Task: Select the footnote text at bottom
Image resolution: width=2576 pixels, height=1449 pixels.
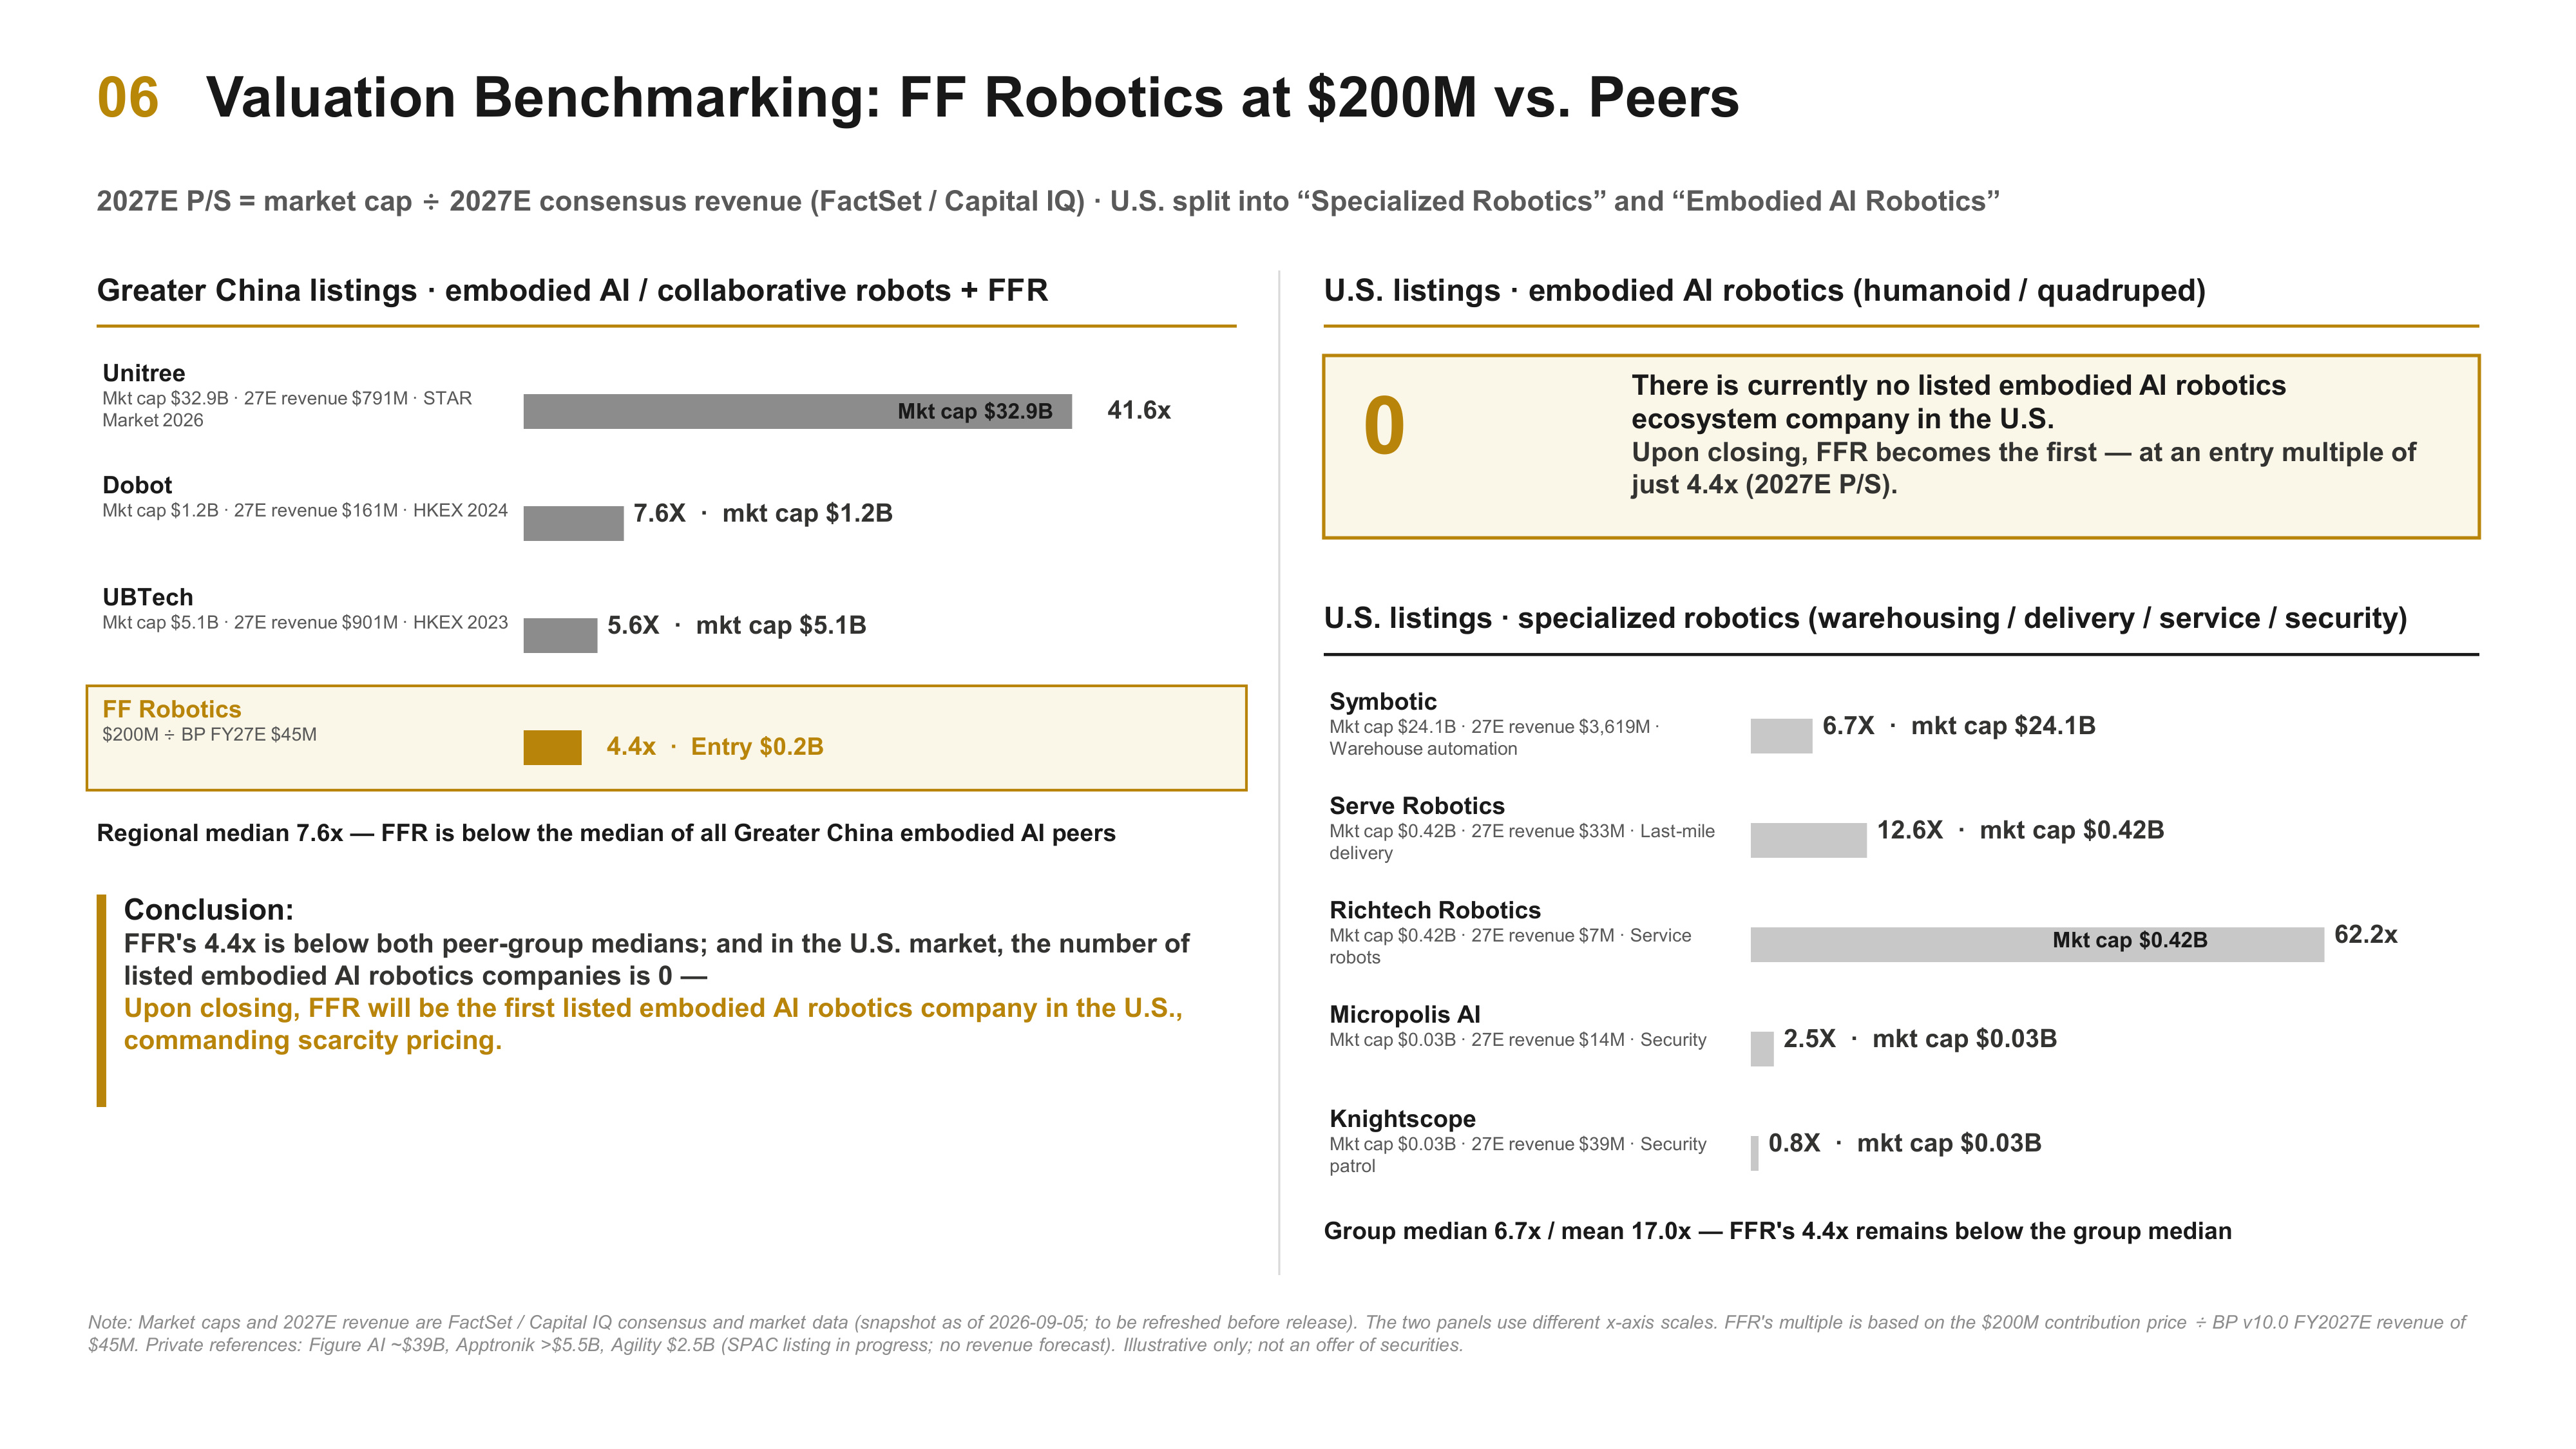Action: [x=1277, y=1333]
